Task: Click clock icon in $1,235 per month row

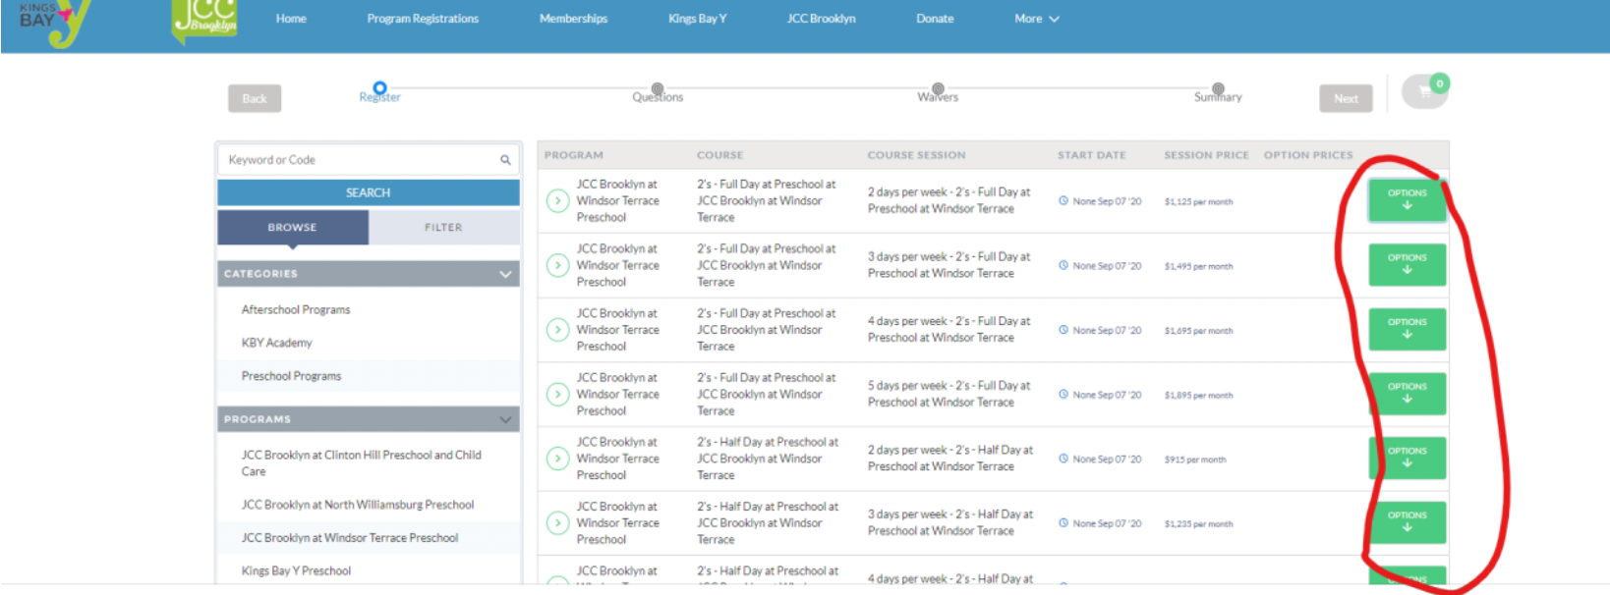Action: [x=1064, y=523]
